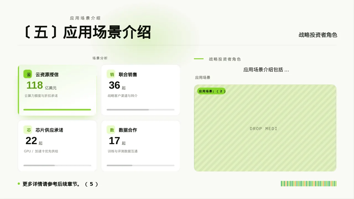Select the 云资源授信 card title
This screenshot has width=354, height=199.
[47, 75]
